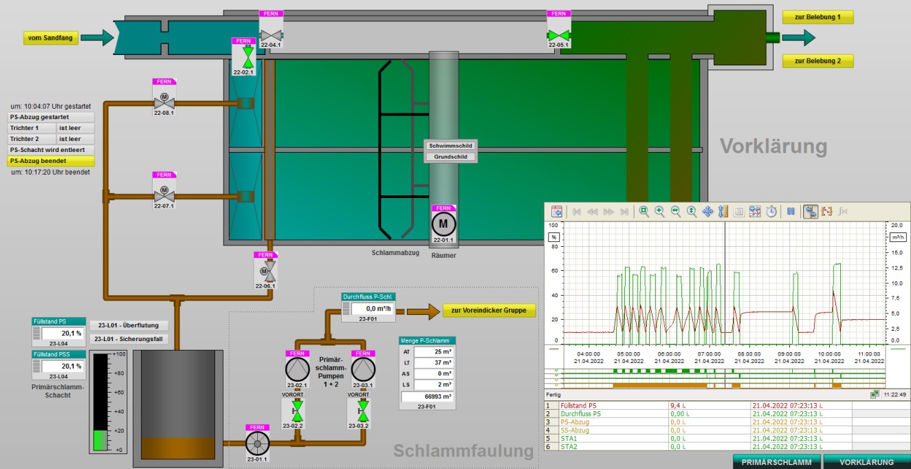Screen dimensions: 911x469
Task: Toggle the Schwimmschild button
Action: point(450,146)
